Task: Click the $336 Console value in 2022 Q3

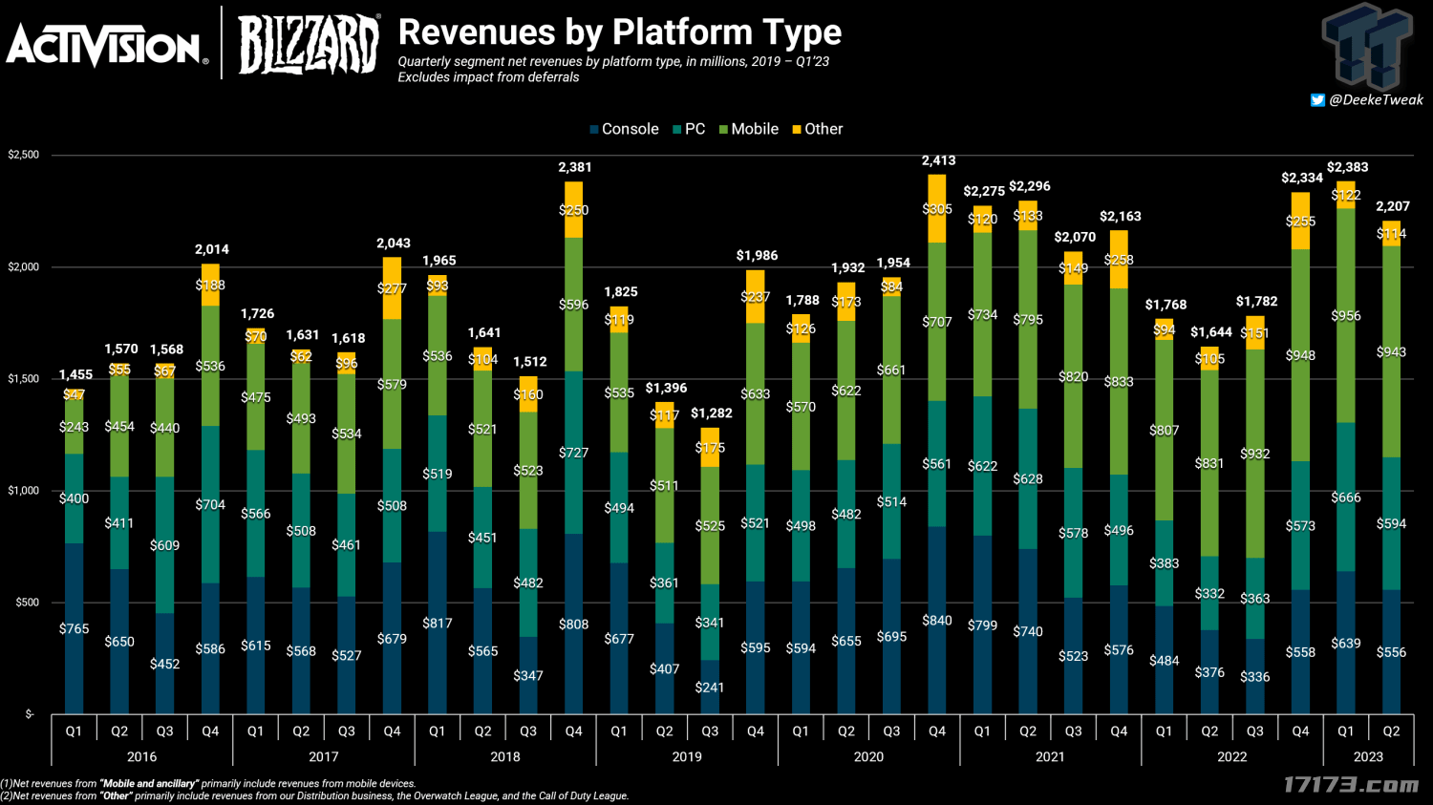Action: pos(1255,676)
